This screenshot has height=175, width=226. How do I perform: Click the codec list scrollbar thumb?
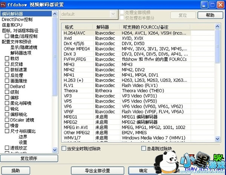(217, 46)
